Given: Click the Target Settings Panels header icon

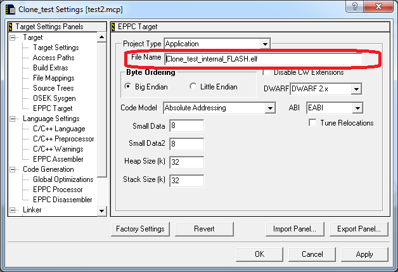Looking at the screenshot, I should tap(11, 27).
